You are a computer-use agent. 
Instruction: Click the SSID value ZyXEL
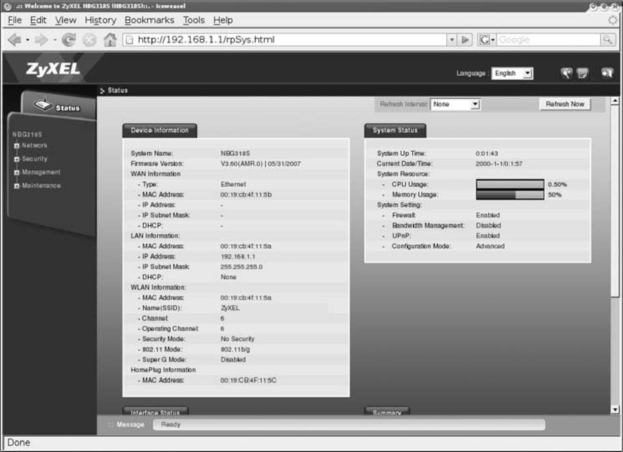[x=230, y=308]
